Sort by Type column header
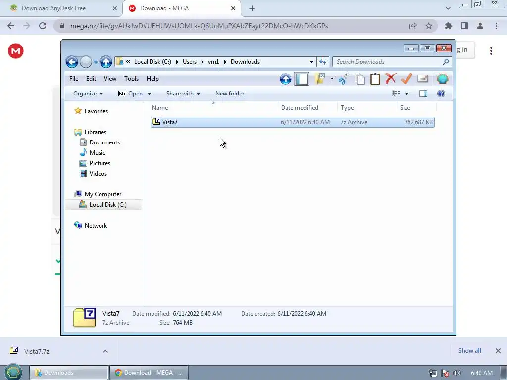Screen dimensions: 507x380 (367, 107)
